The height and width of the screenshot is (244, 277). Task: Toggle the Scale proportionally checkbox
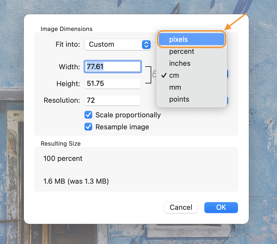point(88,115)
